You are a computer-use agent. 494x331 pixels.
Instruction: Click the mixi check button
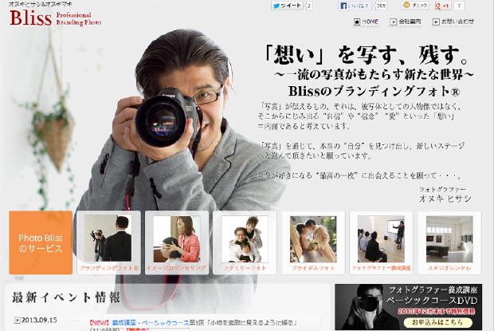click(x=415, y=6)
